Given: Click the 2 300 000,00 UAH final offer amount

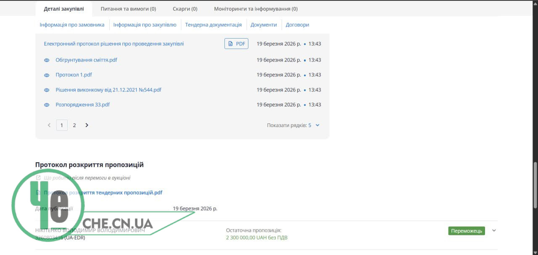Looking at the screenshot, I should click(x=257, y=238).
